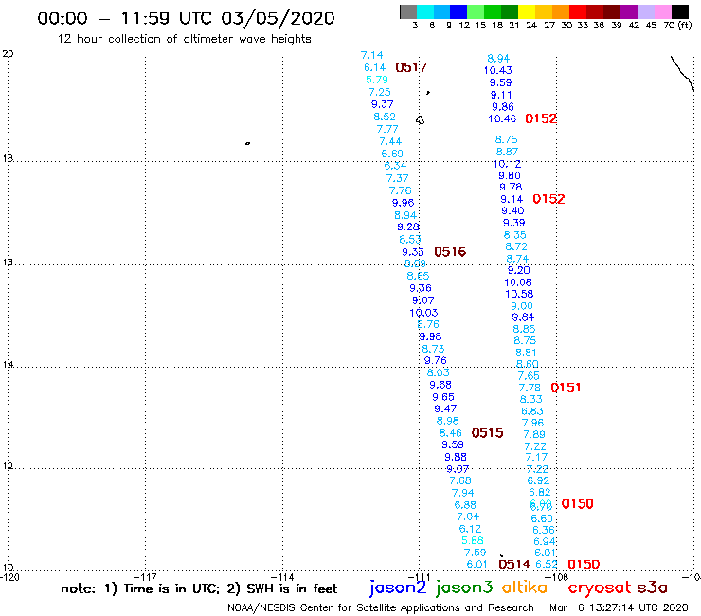
Task: Select wave height value 6.52
Action: click(547, 564)
